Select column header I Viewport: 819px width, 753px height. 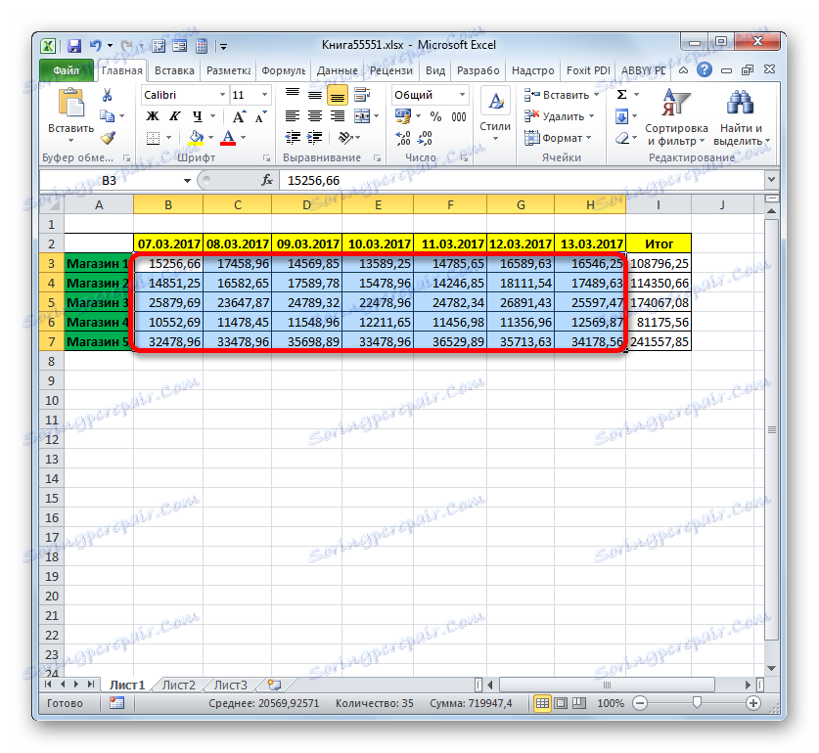point(659,204)
